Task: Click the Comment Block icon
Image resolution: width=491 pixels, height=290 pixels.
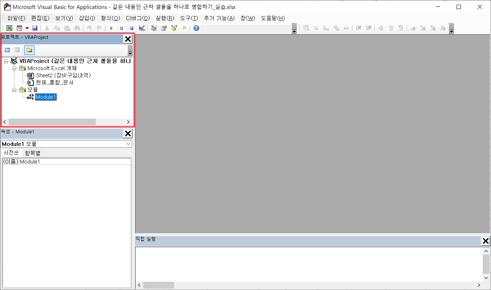Action: click(x=391, y=28)
